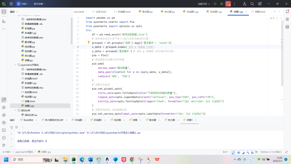
Task: Open the Project tool window folder icon
Action: (4, 12)
